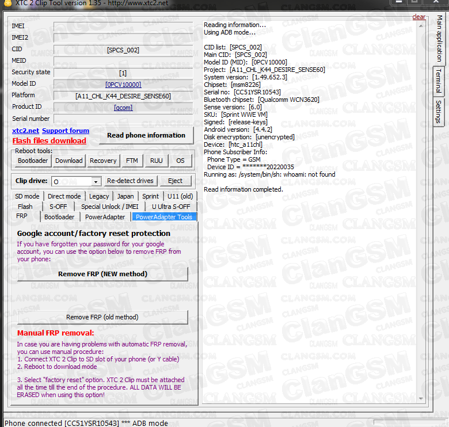Clear the log via clear link
The image size is (449, 427).
tap(418, 17)
